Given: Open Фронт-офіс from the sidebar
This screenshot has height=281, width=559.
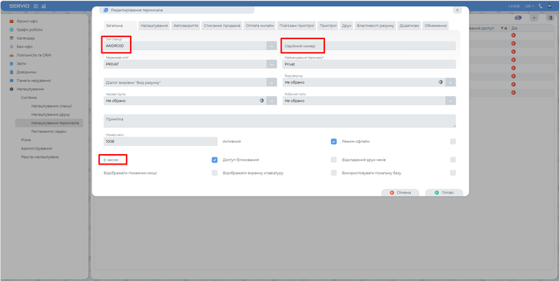Looking at the screenshot, I should 11,22.
